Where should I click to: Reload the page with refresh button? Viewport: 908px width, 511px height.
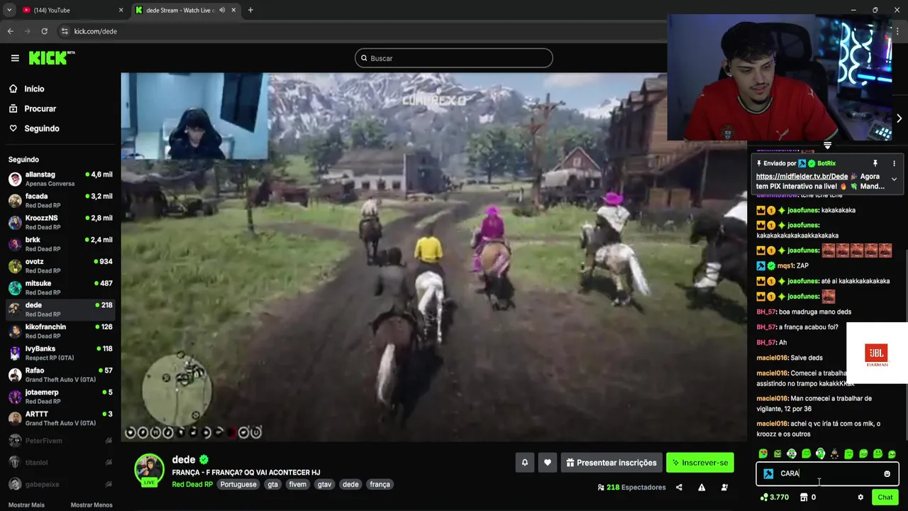click(x=44, y=31)
